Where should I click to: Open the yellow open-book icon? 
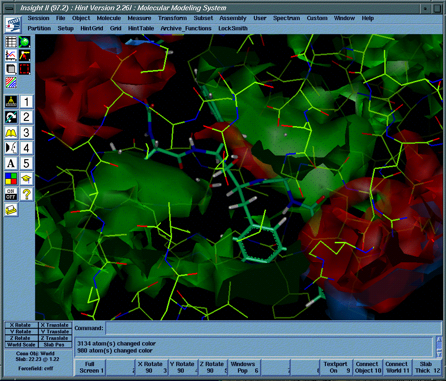tap(11, 133)
